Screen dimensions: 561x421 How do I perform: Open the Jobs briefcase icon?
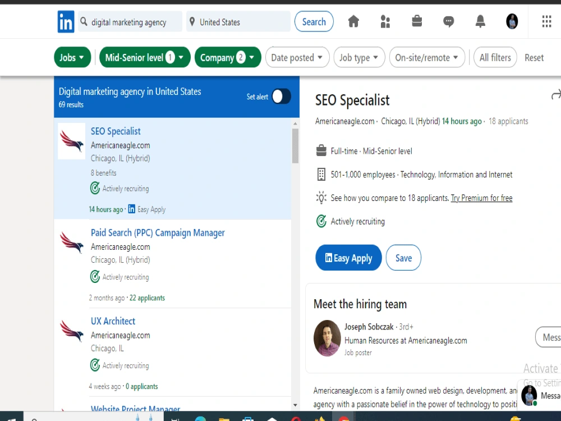pyautogui.click(x=417, y=21)
